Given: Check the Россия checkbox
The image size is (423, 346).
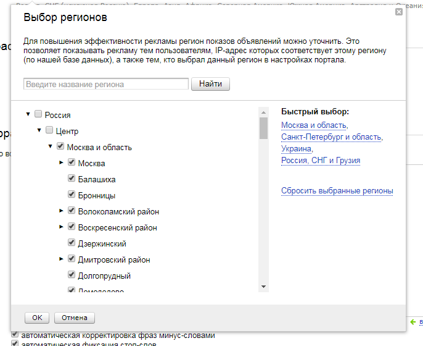Looking at the screenshot, I should pos(38,114).
